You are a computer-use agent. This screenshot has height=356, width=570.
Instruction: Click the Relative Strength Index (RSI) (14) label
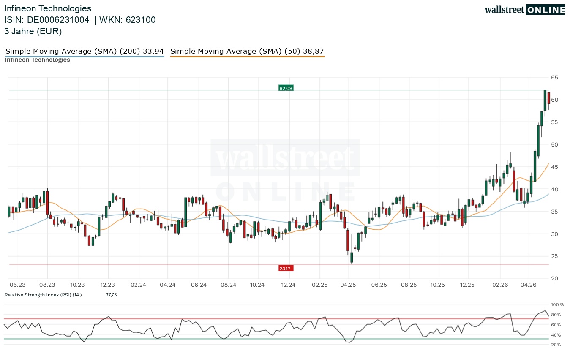[x=43, y=295]
